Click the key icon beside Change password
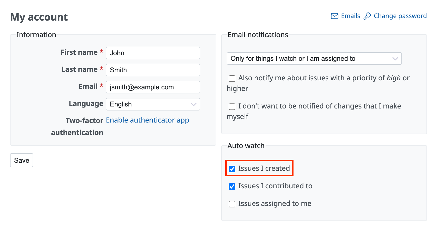Viewport: 437px width, 229px height. click(367, 16)
